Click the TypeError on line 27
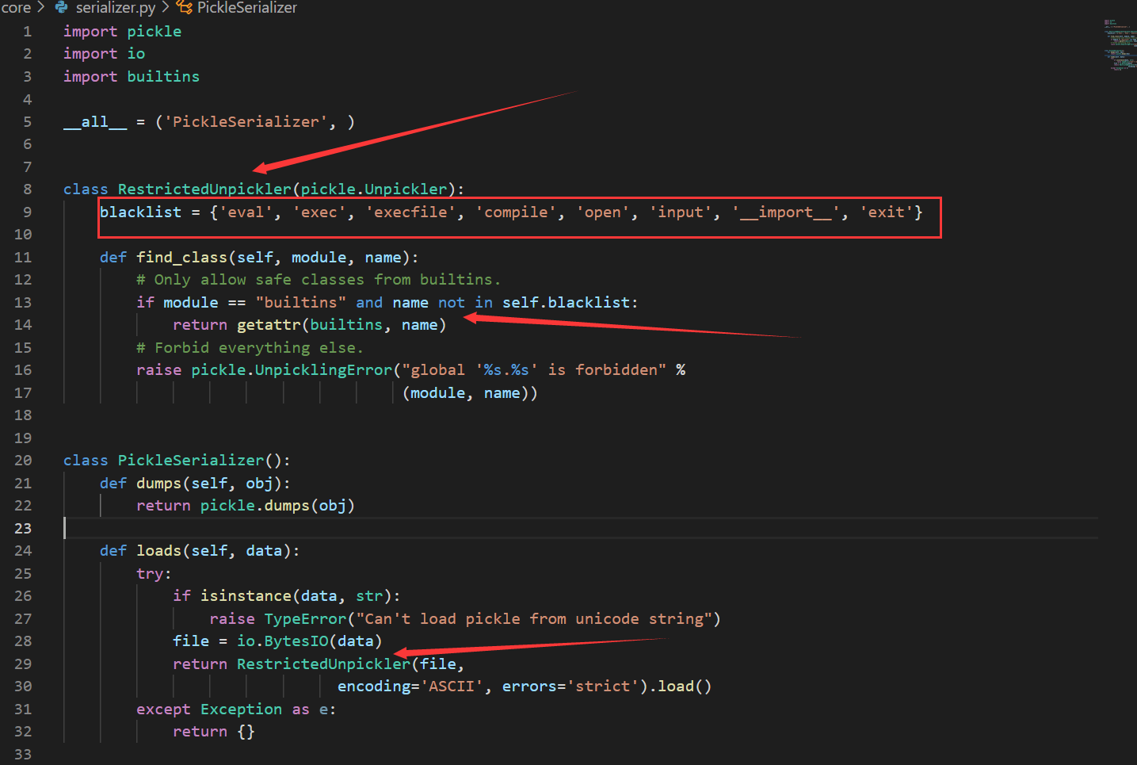 click(305, 619)
